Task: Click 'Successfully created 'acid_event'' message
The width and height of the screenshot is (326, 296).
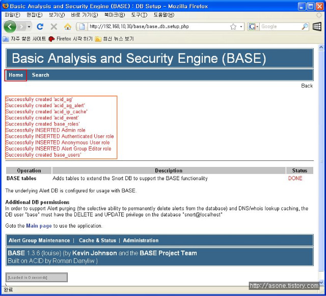Action: 42,118
